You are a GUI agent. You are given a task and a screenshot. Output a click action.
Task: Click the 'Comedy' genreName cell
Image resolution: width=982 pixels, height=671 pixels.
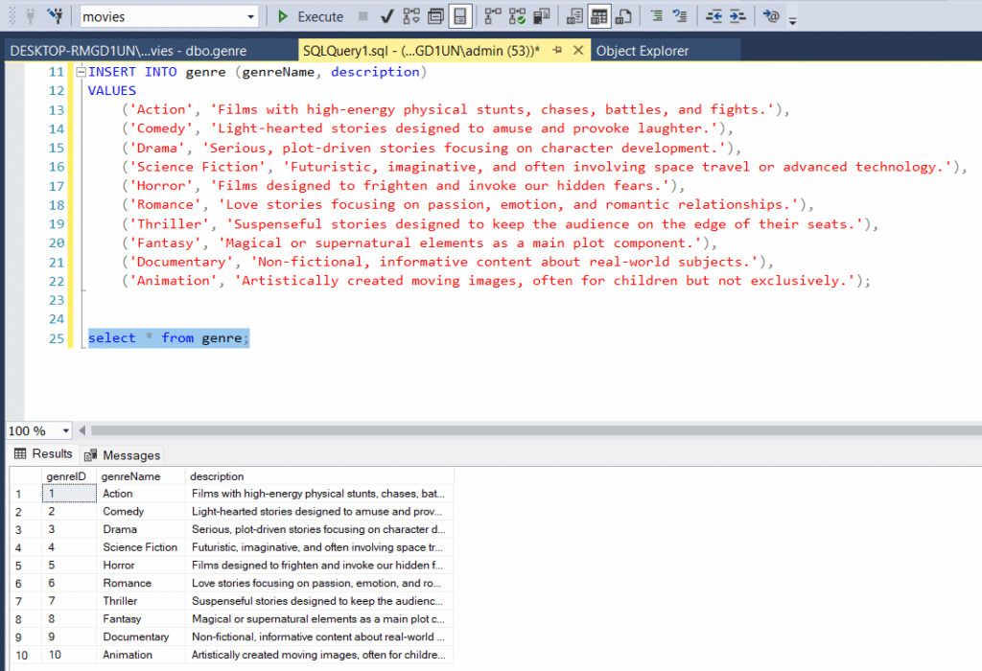141,511
